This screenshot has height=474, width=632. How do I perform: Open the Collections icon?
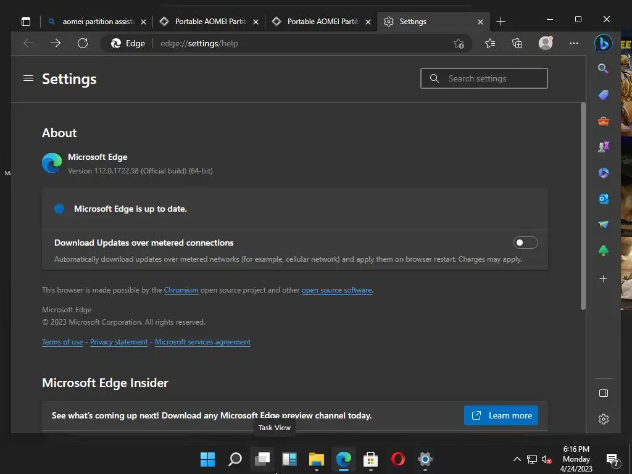coord(517,43)
